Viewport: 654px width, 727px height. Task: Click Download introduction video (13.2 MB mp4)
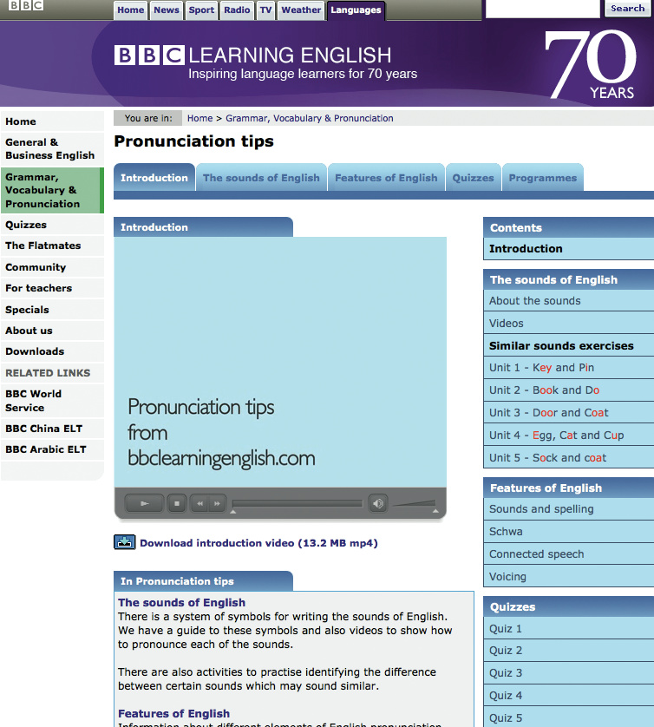258,543
